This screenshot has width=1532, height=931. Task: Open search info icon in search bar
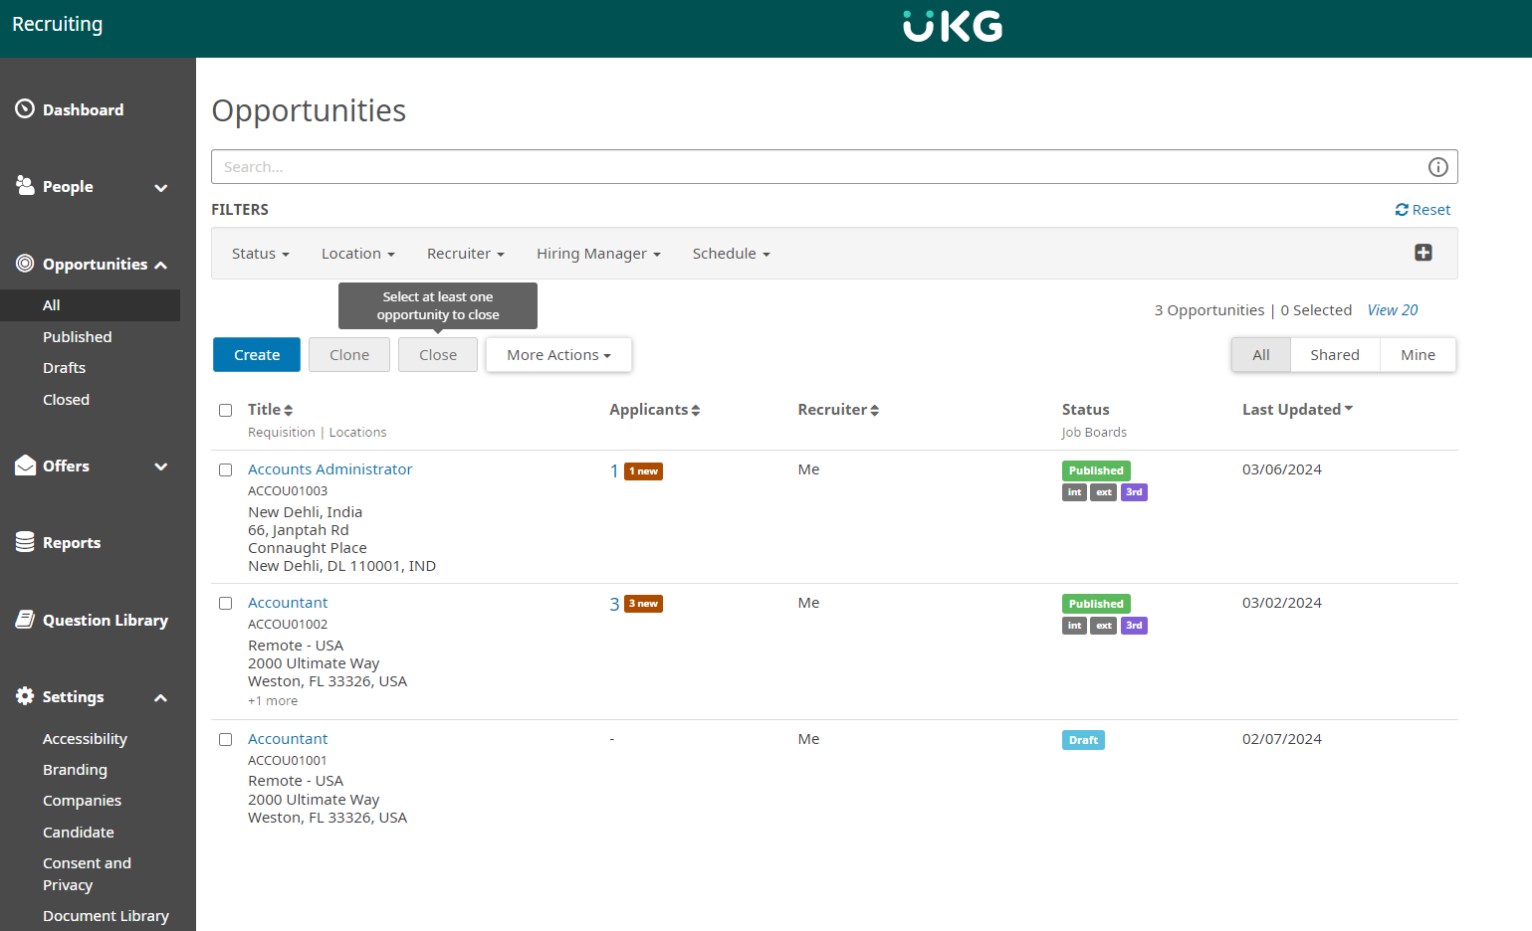tap(1437, 167)
